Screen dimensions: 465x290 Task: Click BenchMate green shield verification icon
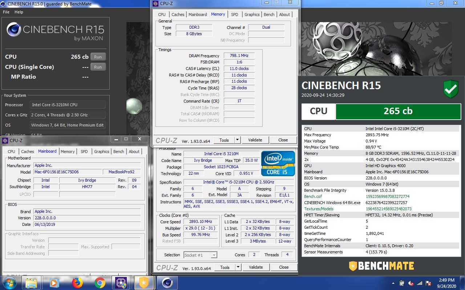coord(451,89)
